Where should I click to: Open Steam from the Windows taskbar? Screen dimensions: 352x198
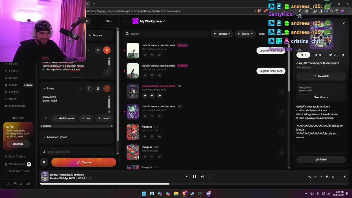tap(192, 194)
